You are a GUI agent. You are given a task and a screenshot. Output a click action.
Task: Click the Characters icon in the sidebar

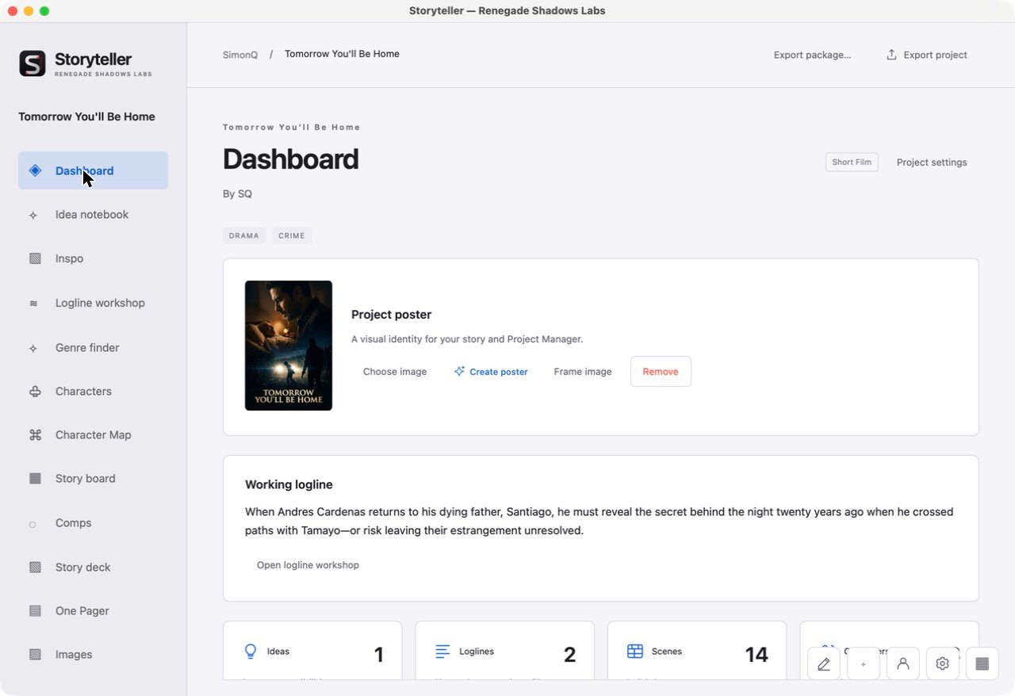click(x=35, y=392)
